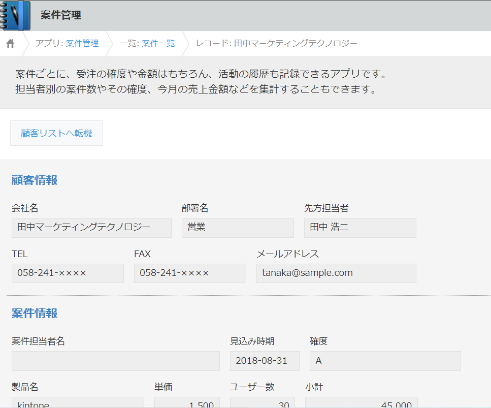Click the FAX field label
The height and width of the screenshot is (408, 491).
tap(142, 254)
